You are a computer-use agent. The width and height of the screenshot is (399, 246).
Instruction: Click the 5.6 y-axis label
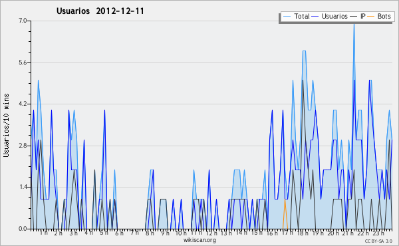pyautogui.click(x=23, y=62)
